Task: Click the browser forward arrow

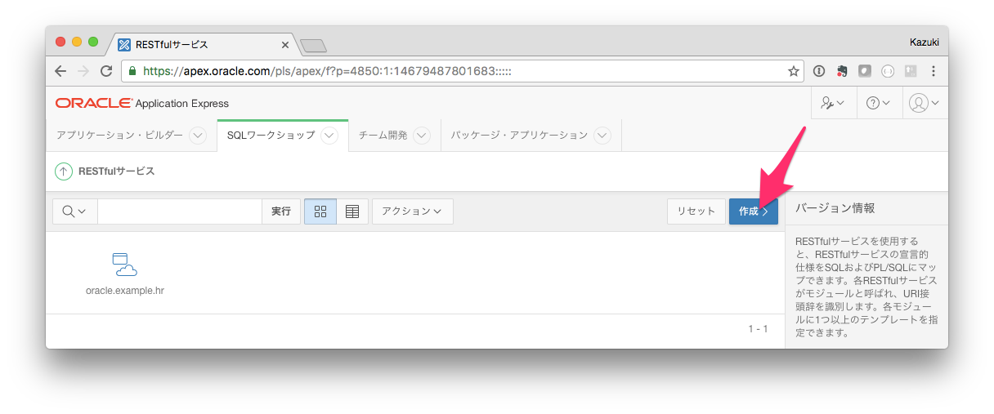Action: point(83,71)
